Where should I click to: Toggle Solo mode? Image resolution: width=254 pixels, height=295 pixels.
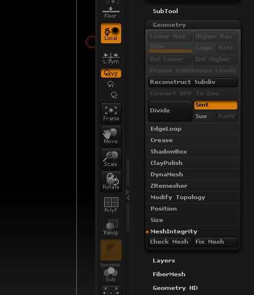coord(111,274)
